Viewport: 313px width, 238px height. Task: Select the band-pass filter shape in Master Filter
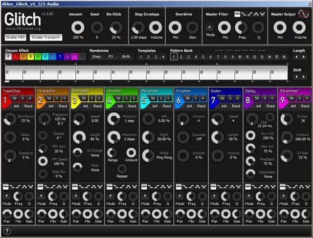pyautogui.click(x=256, y=14)
